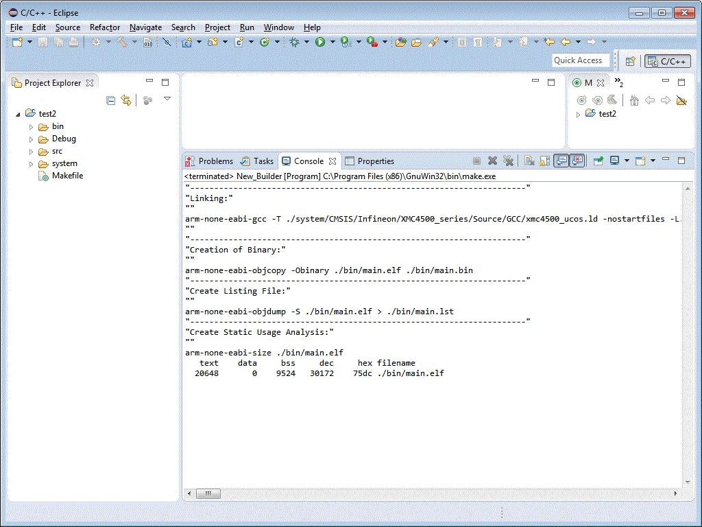Click Remove All Terminated Launches icon
Viewport: 702px width, 527px height.
click(508, 161)
